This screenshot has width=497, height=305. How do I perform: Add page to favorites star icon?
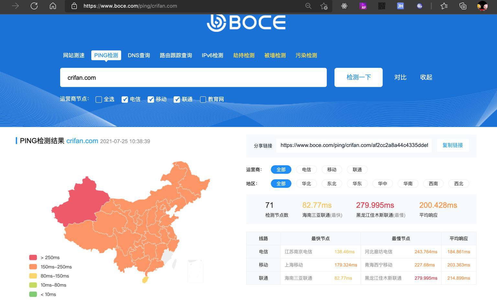tap(324, 6)
